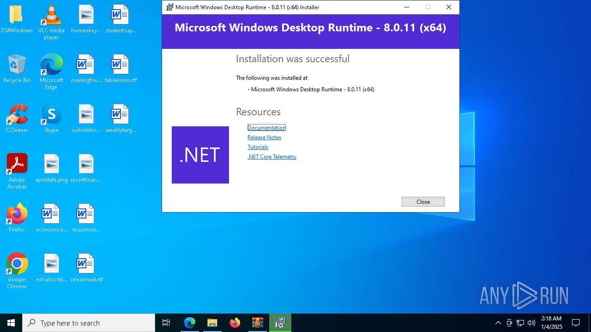The width and height of the screenshot is (591, 332).
Task: Select the studentsup document icon
Action: (x=120, y=15)
